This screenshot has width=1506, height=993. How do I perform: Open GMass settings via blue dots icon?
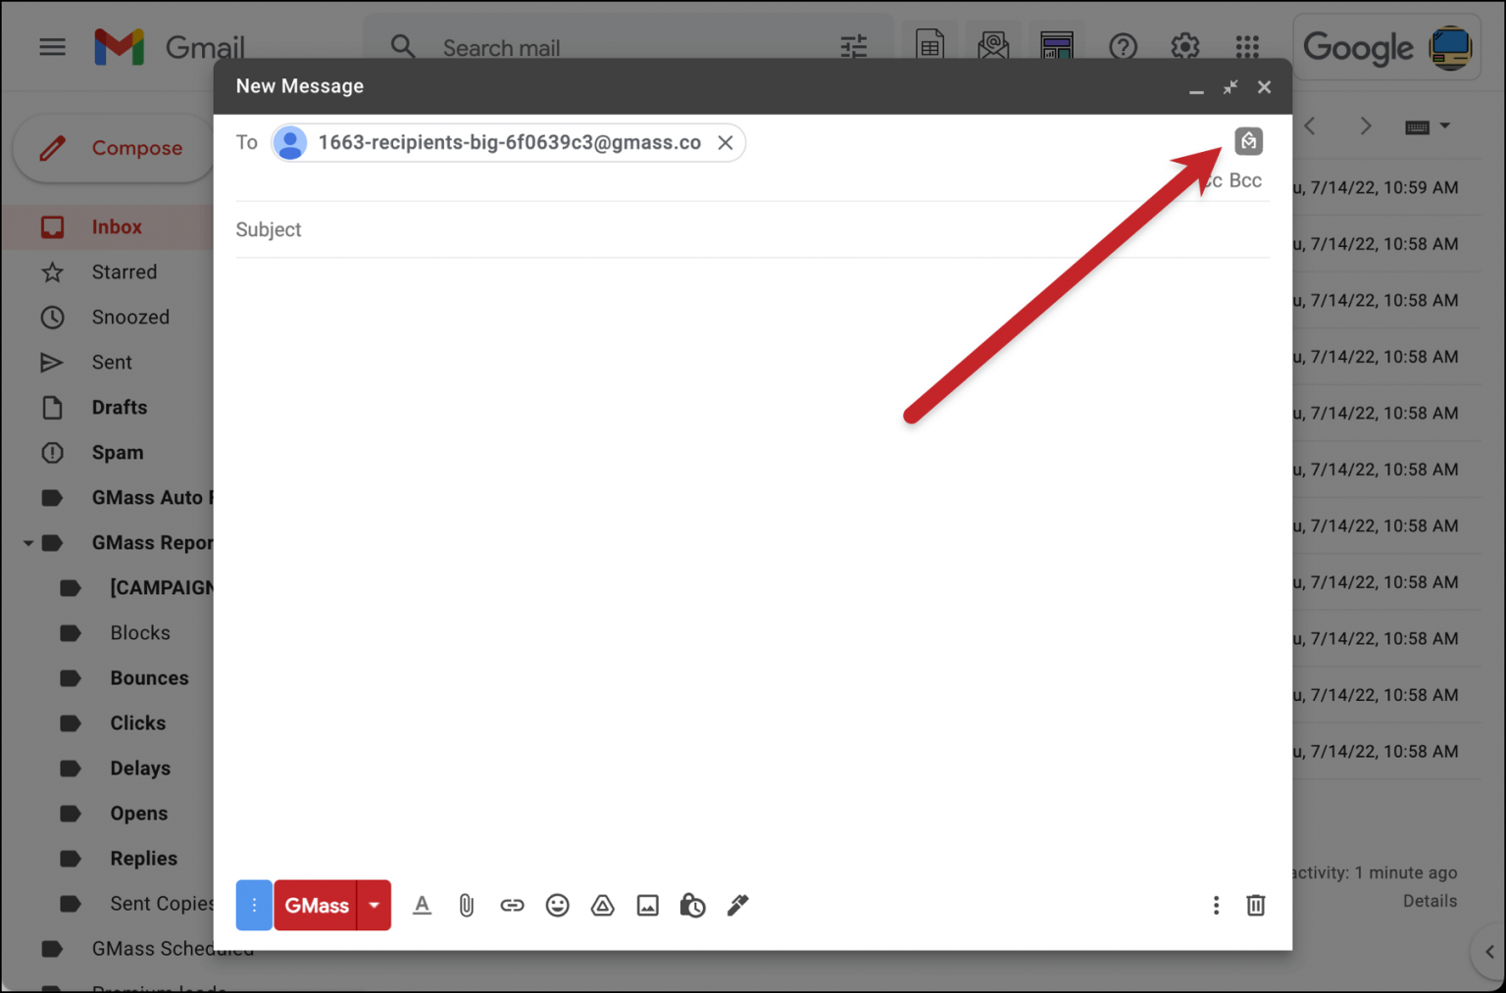(254, 905)
